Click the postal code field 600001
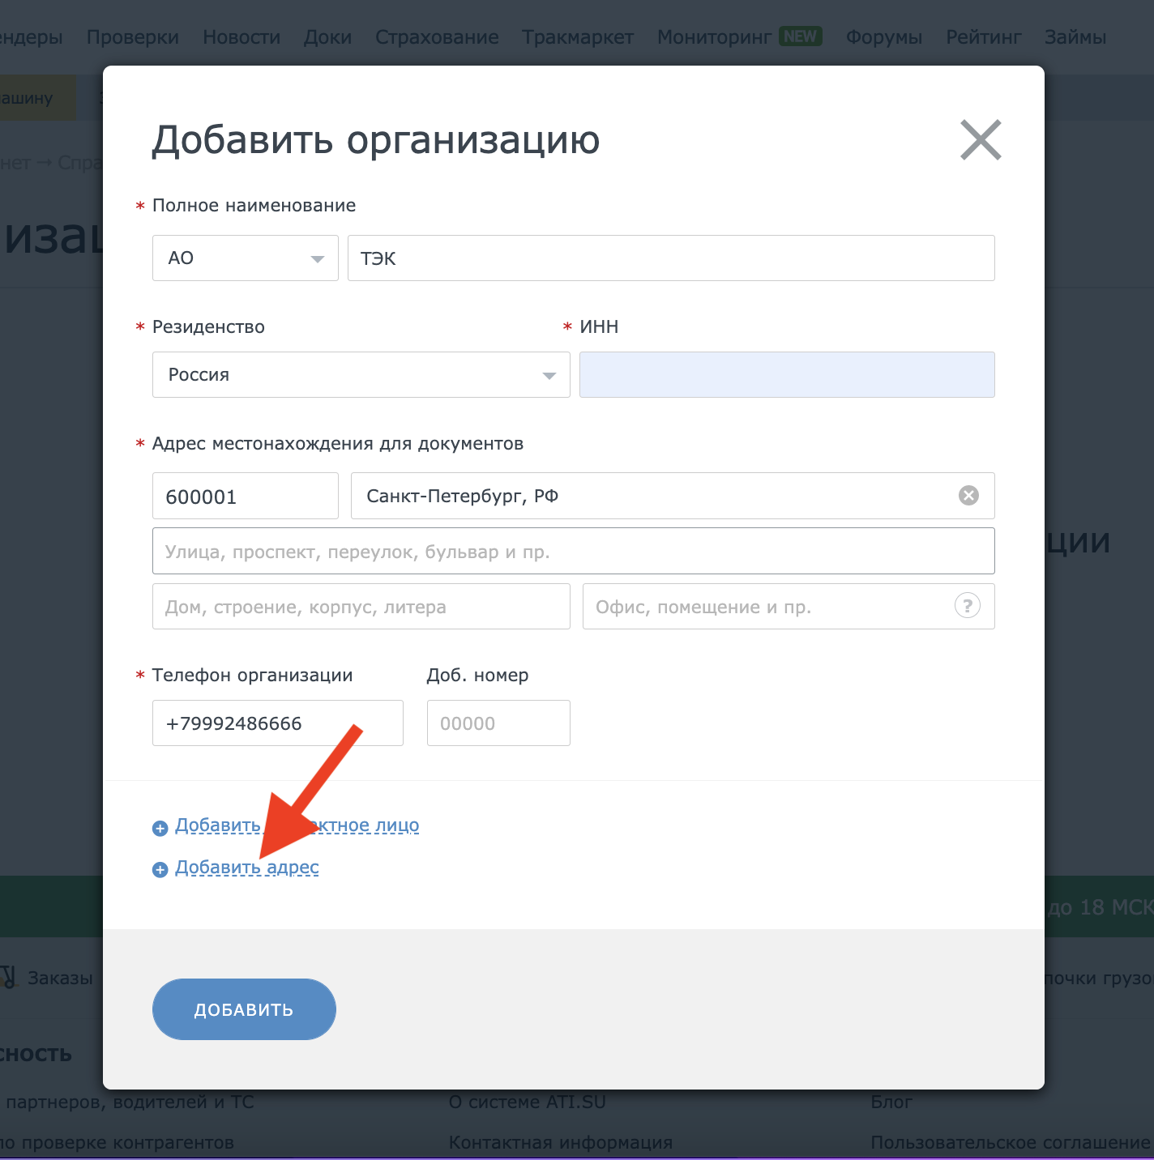The image size is (1154, 1160). click(x=246, y=496)
